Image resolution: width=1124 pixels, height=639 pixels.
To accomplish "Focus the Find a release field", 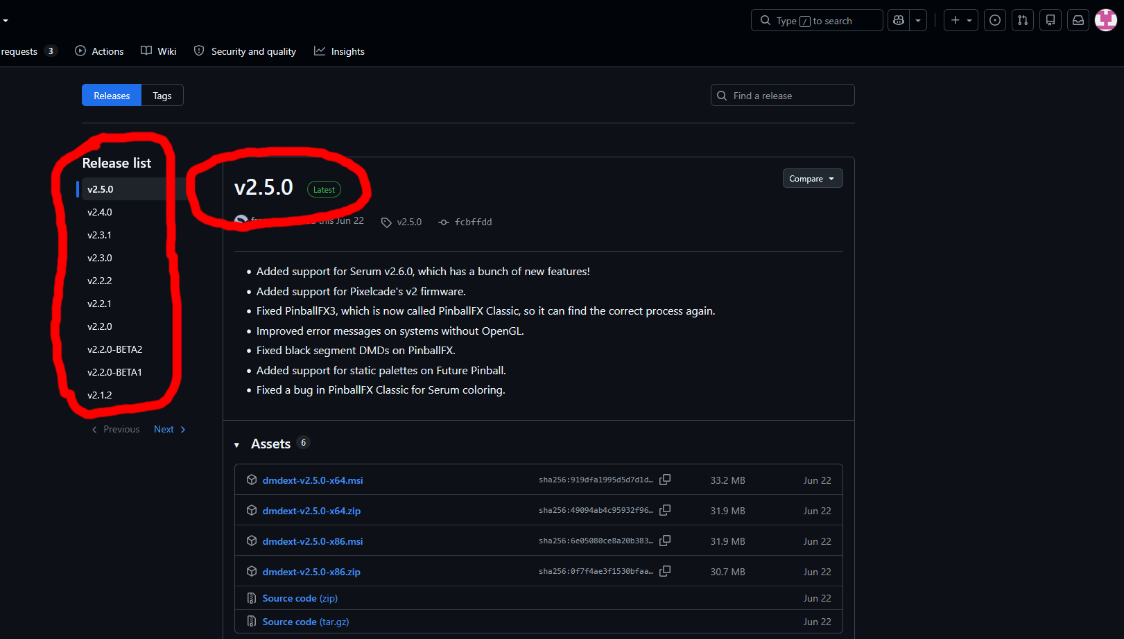I will 783,96.
